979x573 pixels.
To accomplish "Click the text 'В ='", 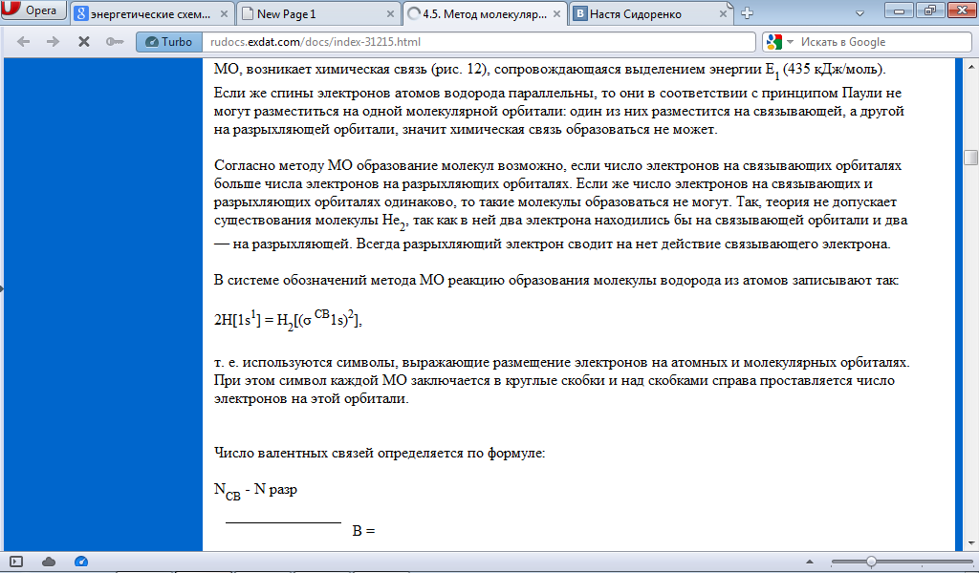I will tap(363, 531).
